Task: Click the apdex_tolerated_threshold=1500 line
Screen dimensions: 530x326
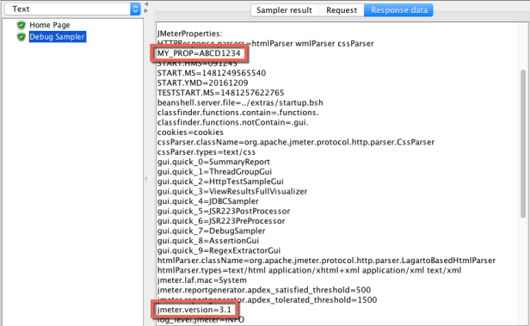Action: click(267, 300)
